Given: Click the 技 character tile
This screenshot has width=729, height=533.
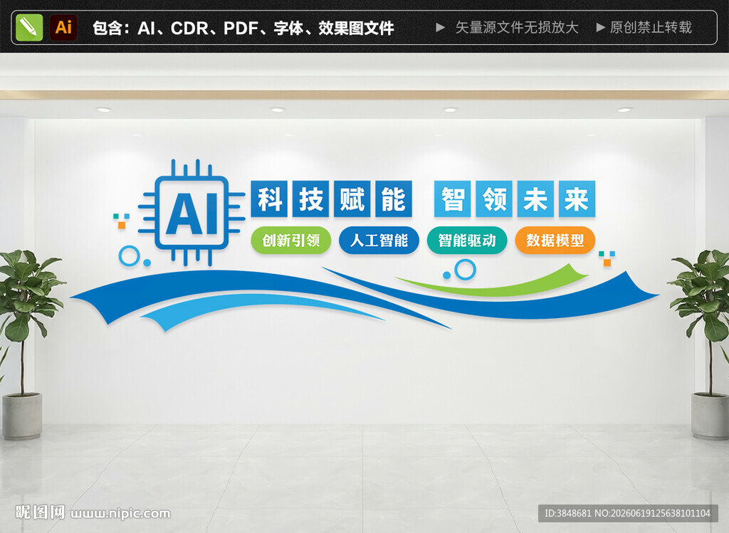Looking at the screenshot, I should click(x=310, y=199).
